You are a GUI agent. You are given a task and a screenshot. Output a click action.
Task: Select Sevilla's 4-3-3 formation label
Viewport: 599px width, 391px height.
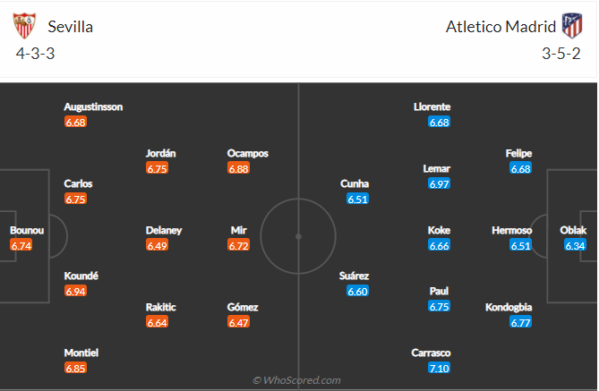37,53
